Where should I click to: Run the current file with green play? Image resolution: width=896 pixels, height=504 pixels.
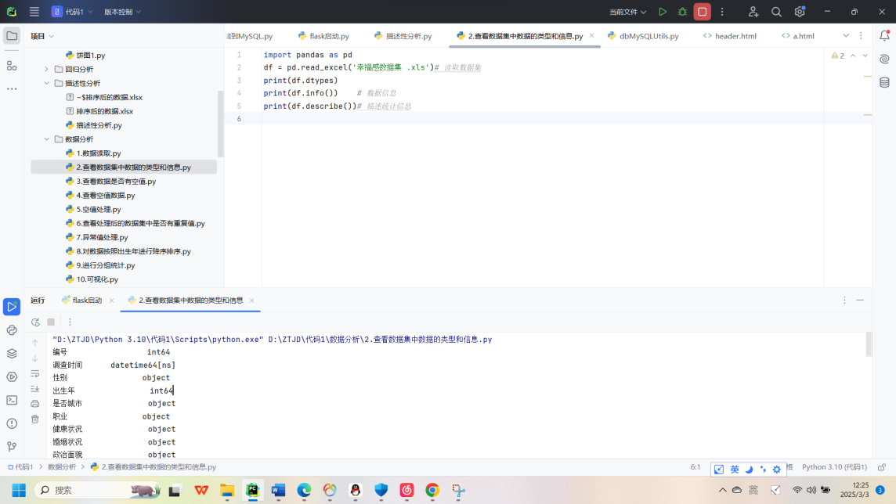tap(663, 12)
